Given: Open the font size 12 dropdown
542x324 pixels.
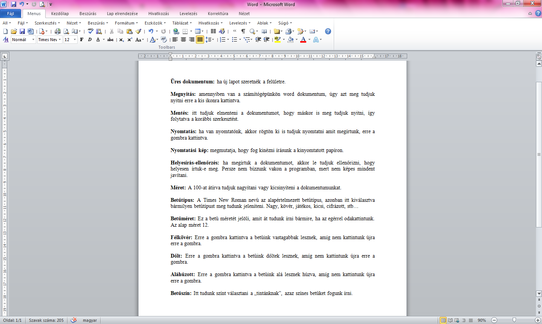Looking at the screenshot, I should [75, 40].
